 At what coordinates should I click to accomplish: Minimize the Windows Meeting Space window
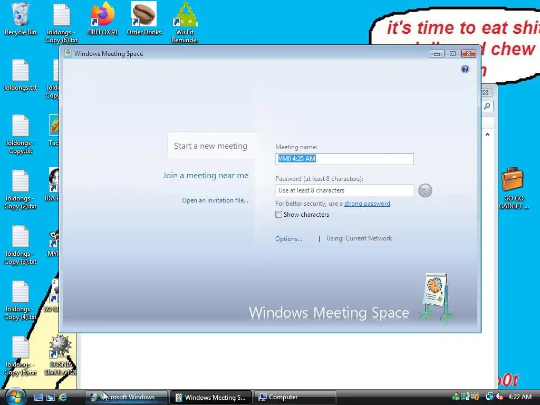[437, 54]
